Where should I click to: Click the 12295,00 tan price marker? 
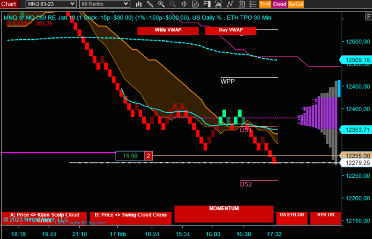click(x=356, y=156)
